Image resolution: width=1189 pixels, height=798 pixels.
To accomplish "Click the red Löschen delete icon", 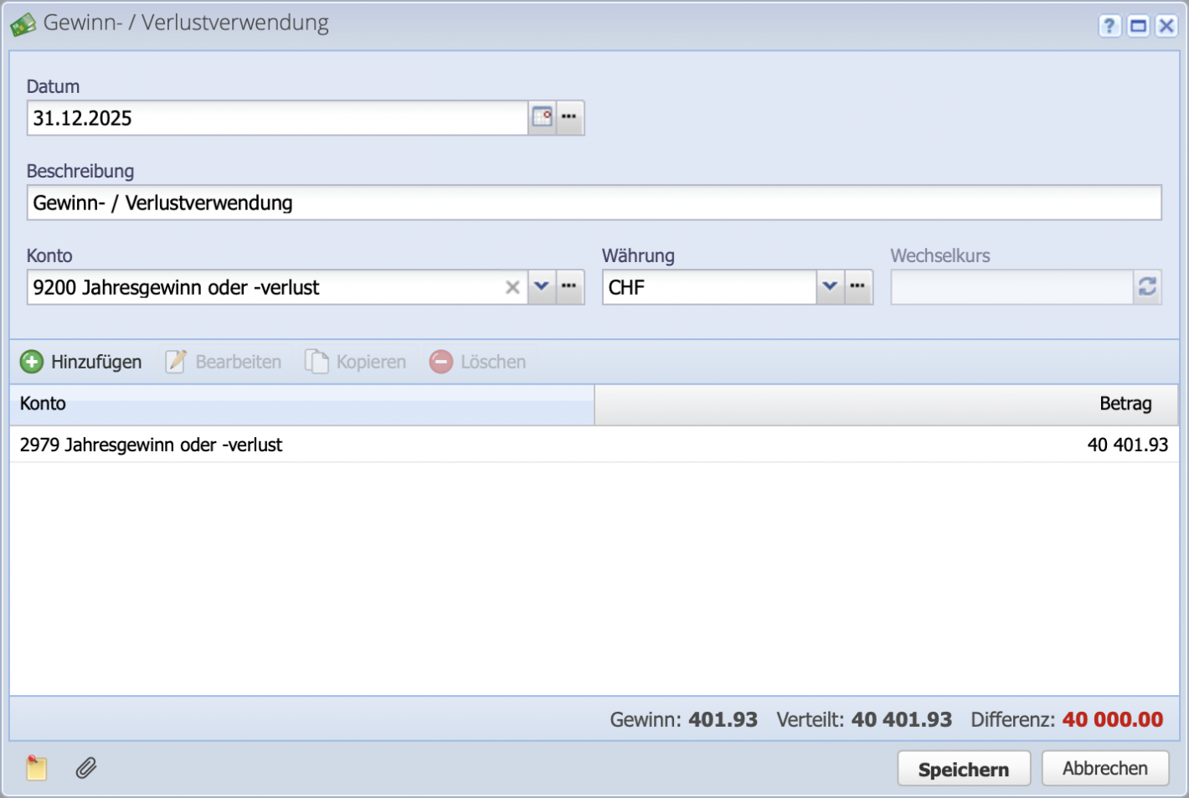I will [x=440, y=361].
